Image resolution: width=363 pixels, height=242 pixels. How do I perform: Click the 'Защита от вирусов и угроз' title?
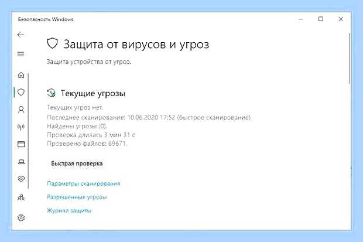coord(136,45)
